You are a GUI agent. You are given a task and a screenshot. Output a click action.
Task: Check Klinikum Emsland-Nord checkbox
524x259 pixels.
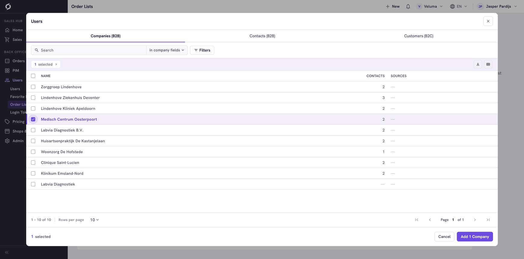coord(33,173)
